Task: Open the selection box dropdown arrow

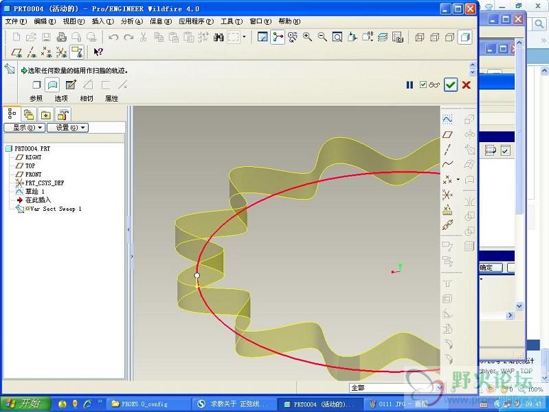Action: coord(245,36)
